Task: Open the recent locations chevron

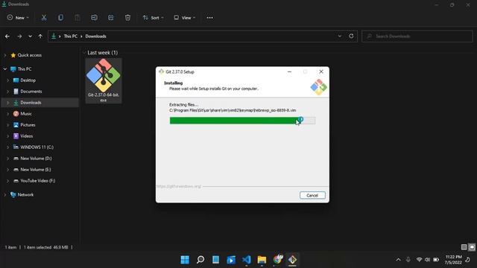Action: pyautogui.click(x=30, y=36)
